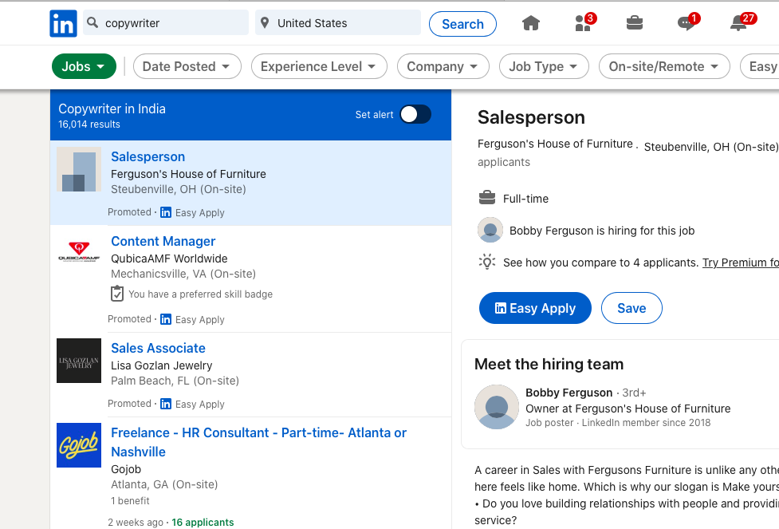Open Bobby Ferguson's profile name link
The width and height of the screenshot is (779, 529).
569,393
